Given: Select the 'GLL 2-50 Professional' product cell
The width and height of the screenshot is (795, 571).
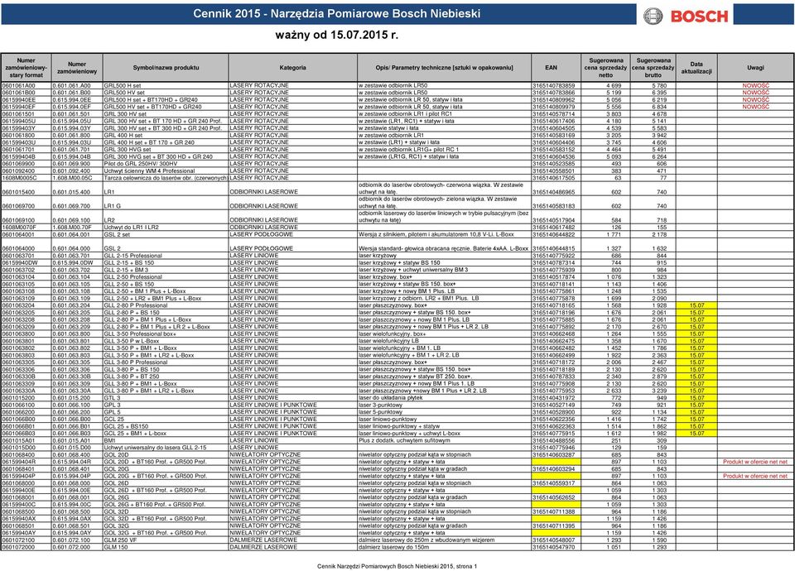Looking at the screenshot, I should 166,277.
